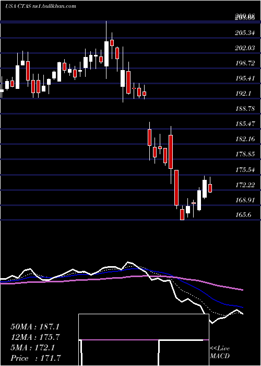Viewport: 261px width, 366px height.
Task: Select the 192.1 price label
Action: point(244,94)
